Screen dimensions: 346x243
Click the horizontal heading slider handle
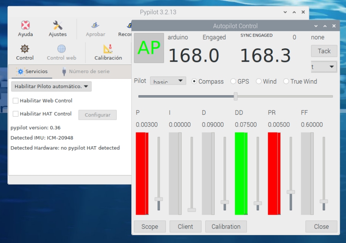tap(236, 96)
